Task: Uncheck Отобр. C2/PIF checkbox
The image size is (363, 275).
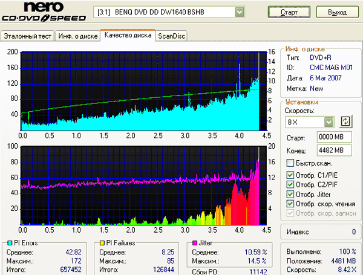Action: (x=290, y=184)
